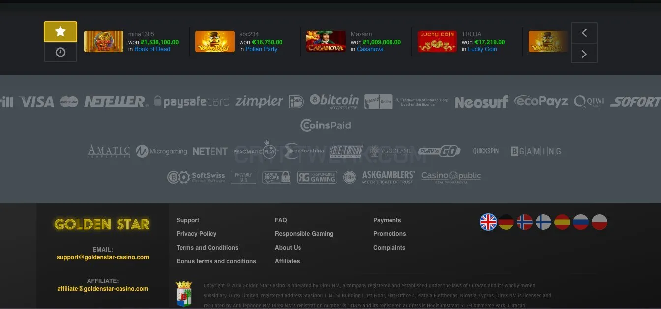Click the Responsible Gaming badge
Screen dimensions: 661x309
317,177
